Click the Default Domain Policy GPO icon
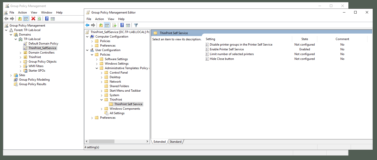 [x=25, y=44]
